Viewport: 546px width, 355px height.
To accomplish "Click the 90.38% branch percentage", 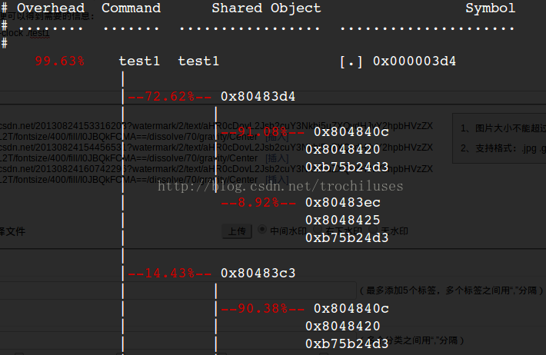I will click(x=263, y=309).
